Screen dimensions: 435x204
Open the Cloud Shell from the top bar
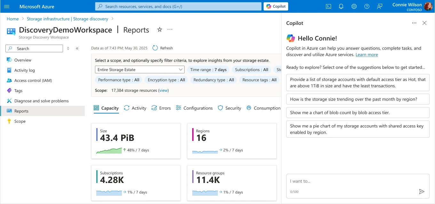[328, 6]
